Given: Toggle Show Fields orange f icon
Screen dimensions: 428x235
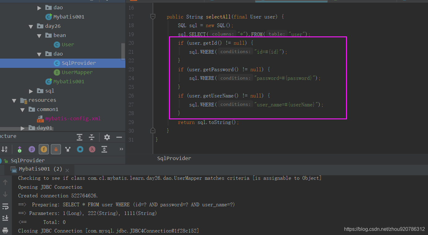Looking at the screenshot, I should pos(44,150).
